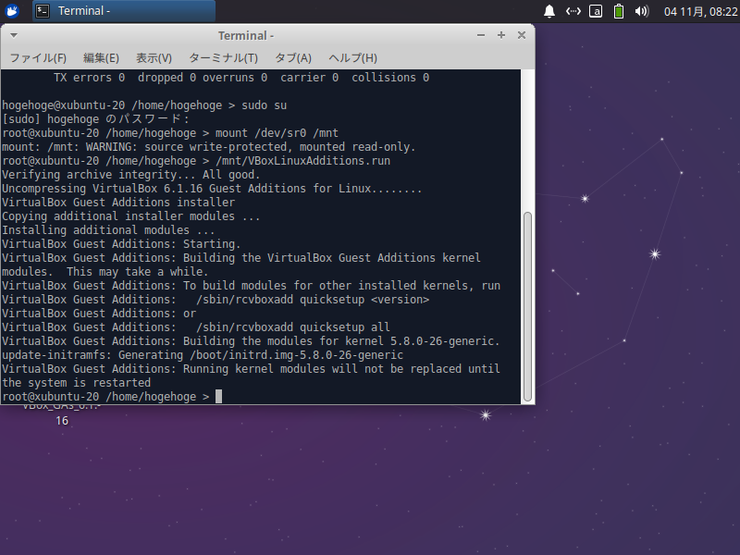Click 'the system is restarted' line

pyautogui.click(x=77, y=383)
